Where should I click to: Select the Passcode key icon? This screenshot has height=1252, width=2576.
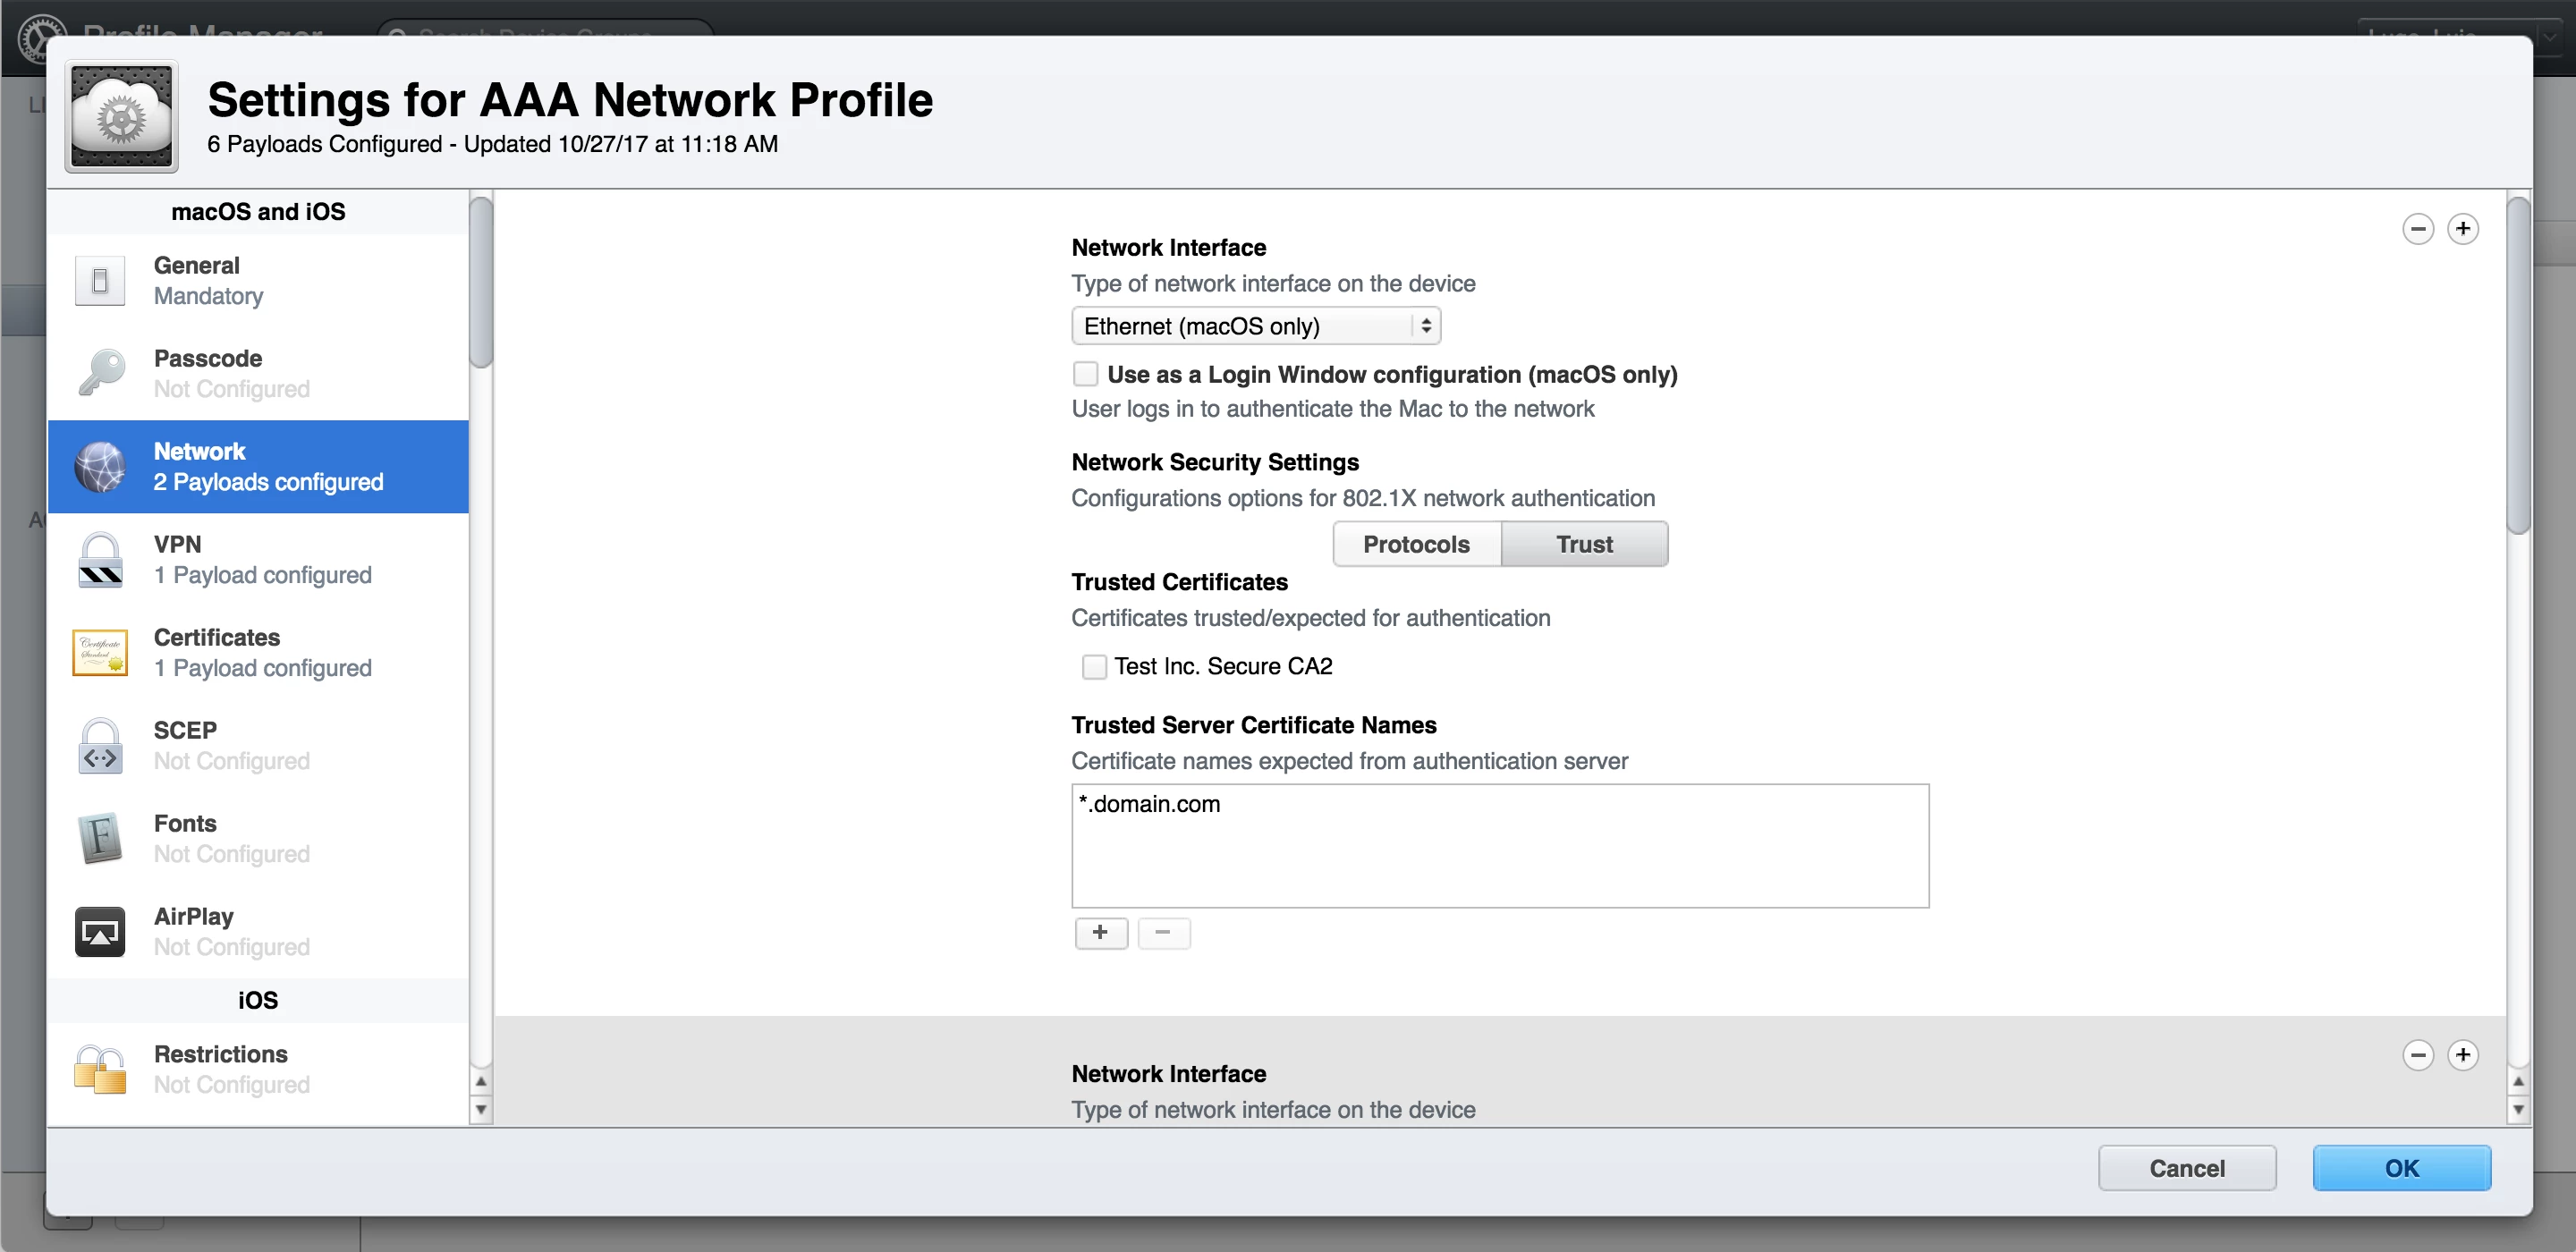pos(100,373)
